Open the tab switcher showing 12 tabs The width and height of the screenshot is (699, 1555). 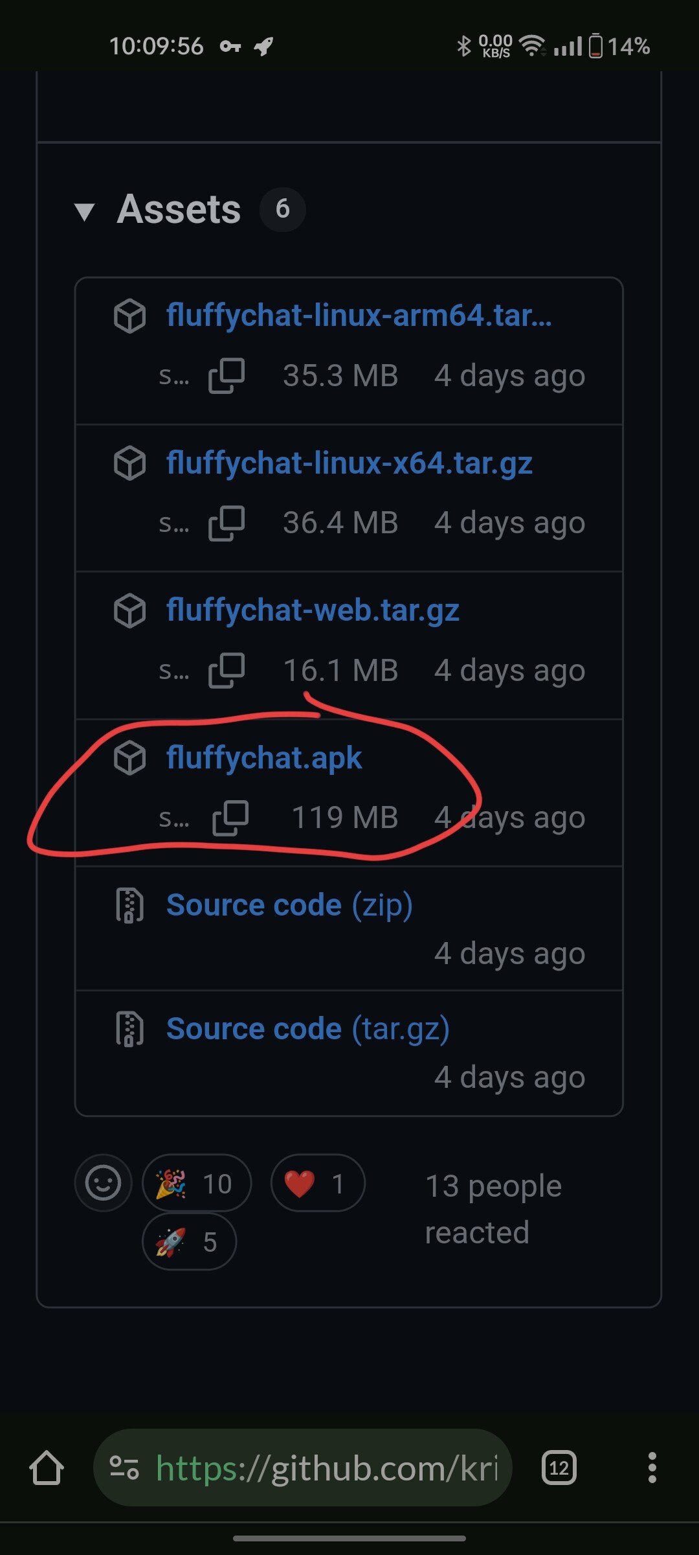pyautogui.click(x=559, y=1468)
